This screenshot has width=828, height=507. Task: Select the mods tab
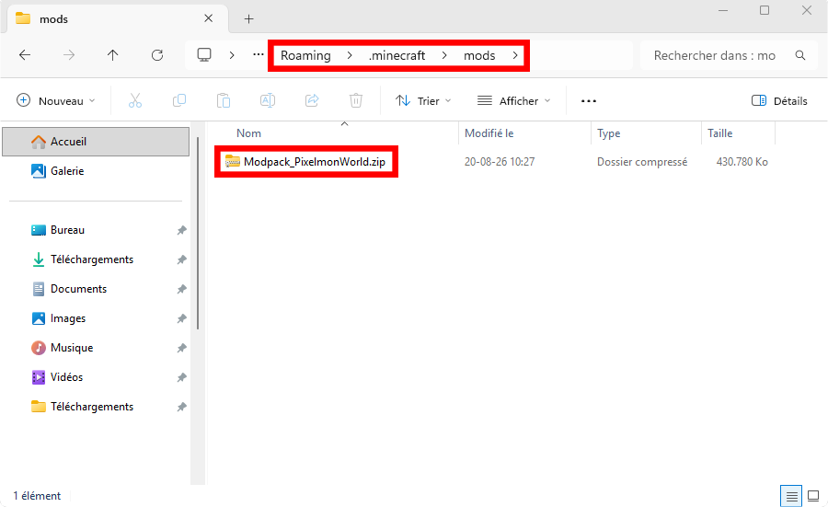117,19
